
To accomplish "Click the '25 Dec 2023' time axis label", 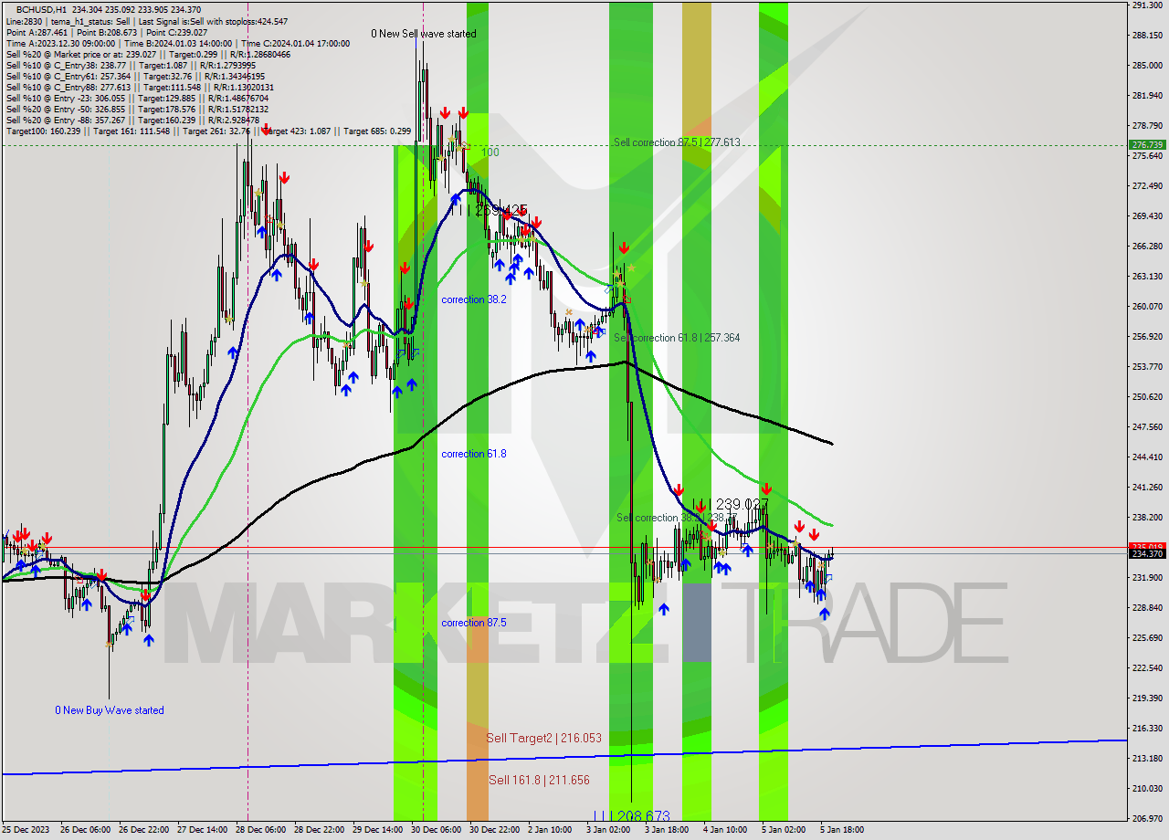I will 24,830.
